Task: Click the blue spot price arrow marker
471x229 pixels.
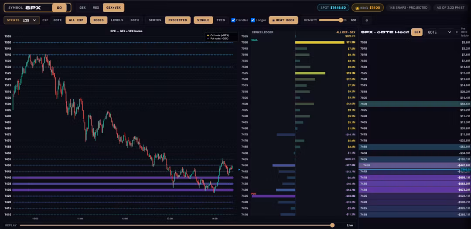Action: [239, 170]
